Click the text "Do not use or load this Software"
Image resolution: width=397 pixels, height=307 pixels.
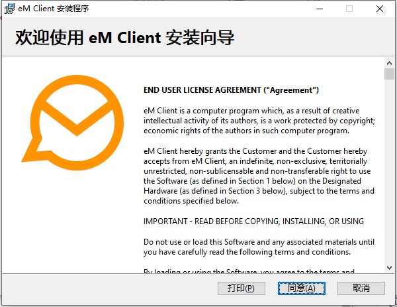tap(199, 242)
